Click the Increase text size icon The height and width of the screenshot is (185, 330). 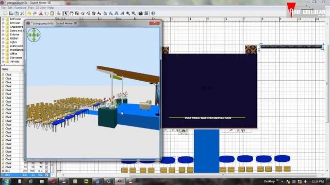(x=105, y=13)
